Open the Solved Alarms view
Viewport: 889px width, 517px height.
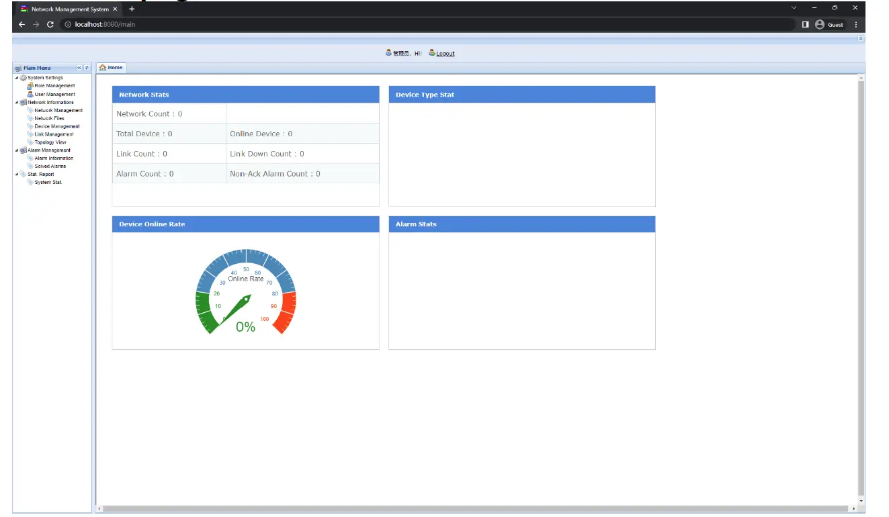pos(49,166)
